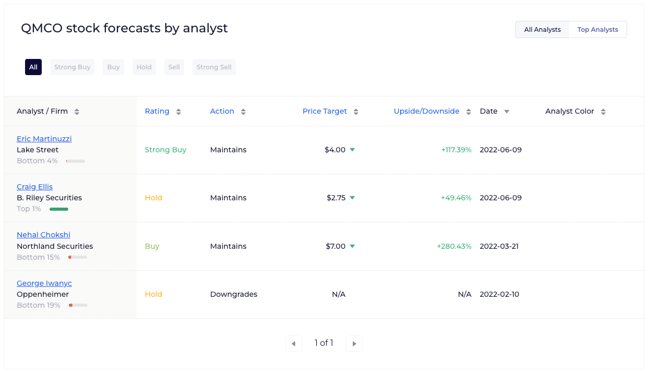Sort using the Upside/Downside sort icon

469,111
